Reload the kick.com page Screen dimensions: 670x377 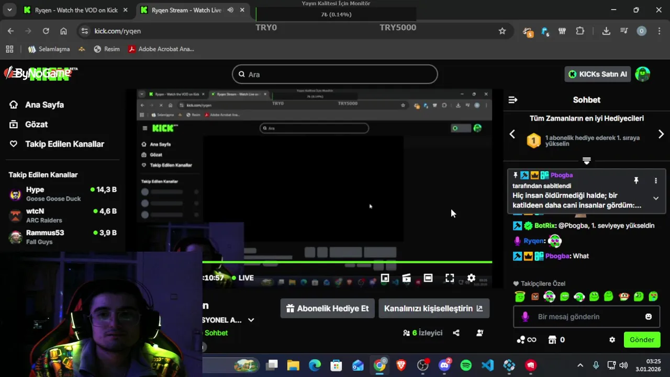point(46,31)
